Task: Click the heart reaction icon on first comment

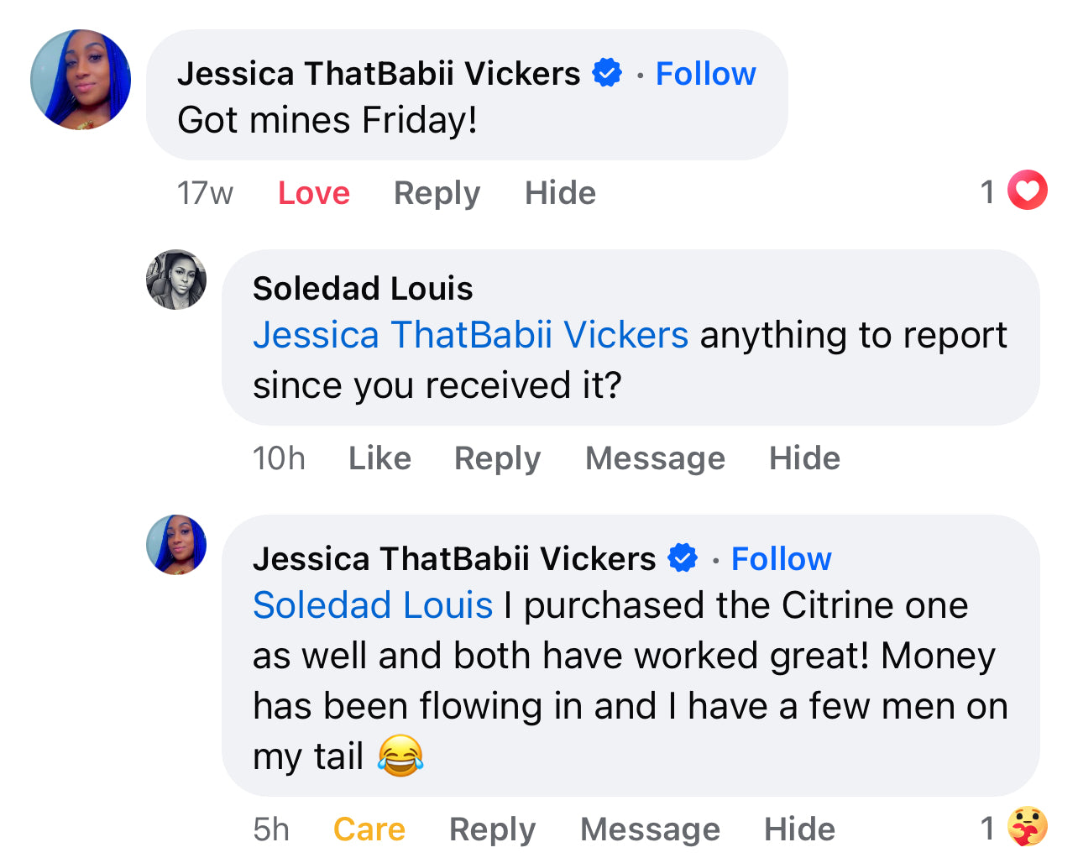Action: [1027, 191]
